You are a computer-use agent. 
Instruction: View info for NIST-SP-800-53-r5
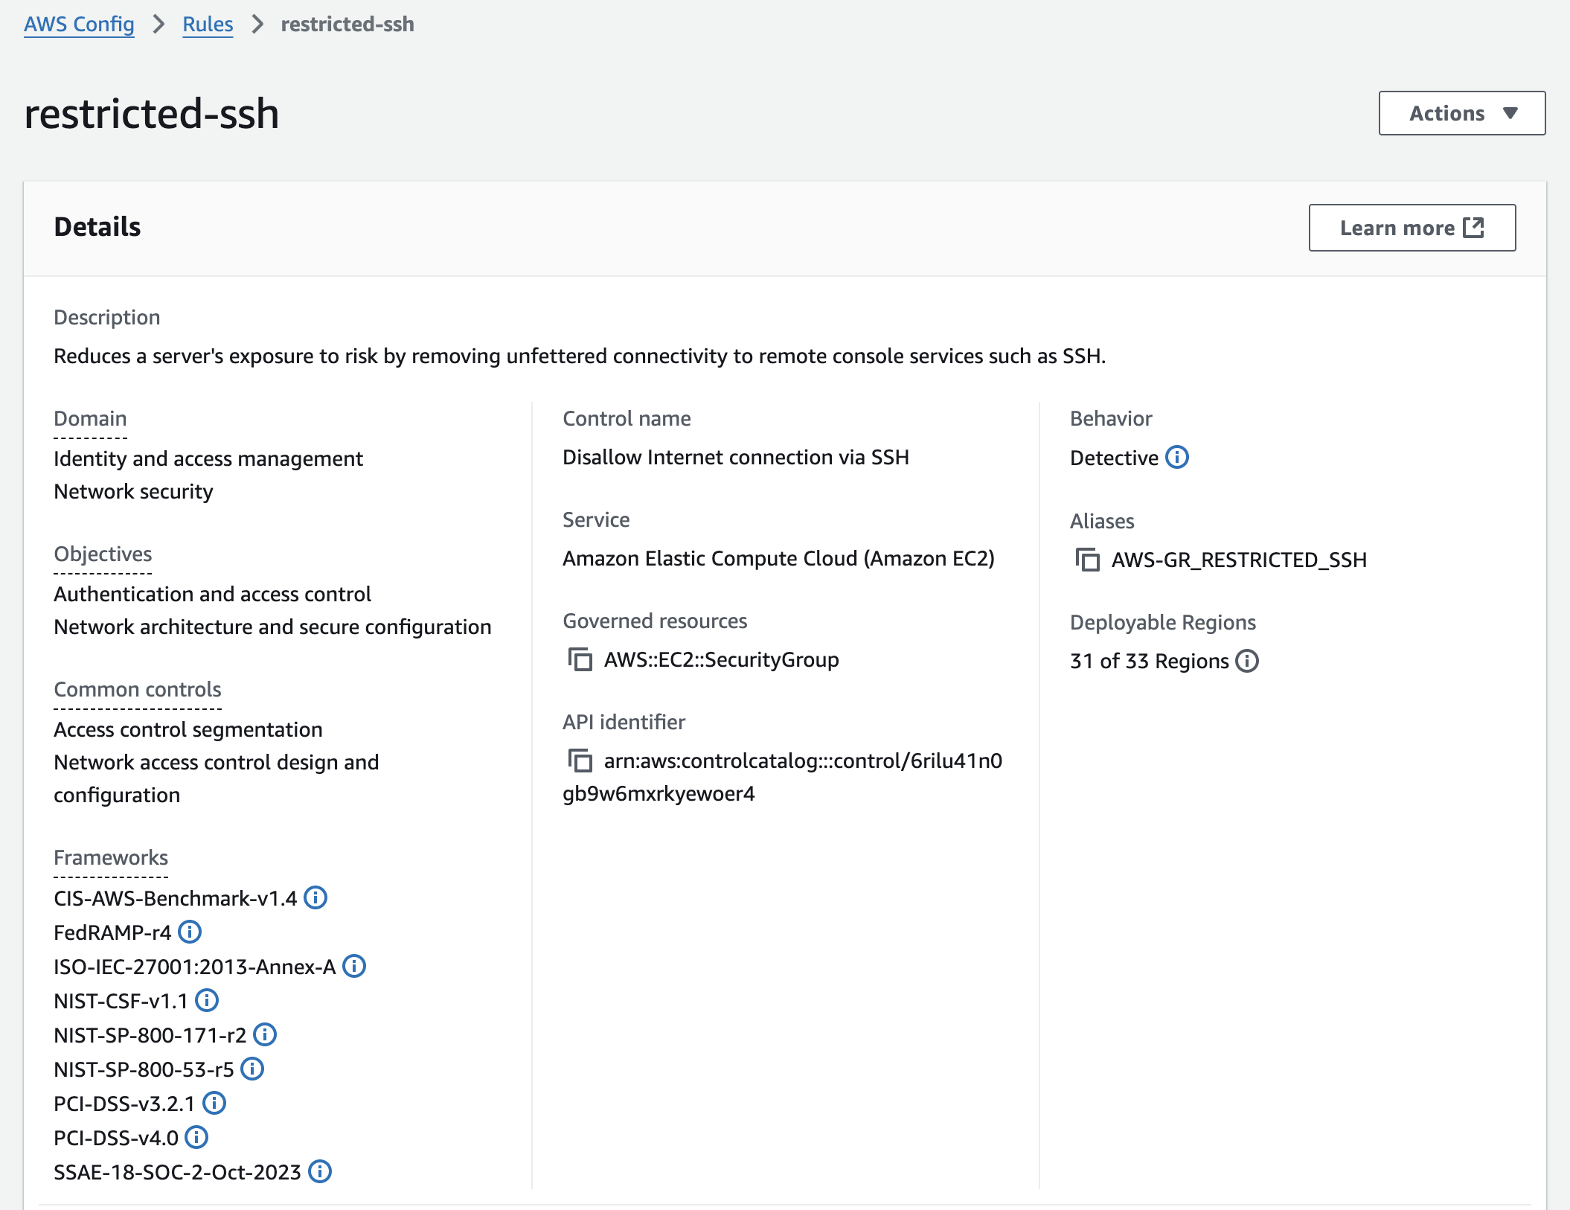coord(253,1069)
